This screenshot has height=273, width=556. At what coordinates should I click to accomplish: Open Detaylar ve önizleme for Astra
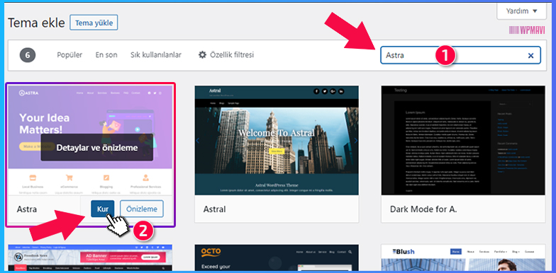tap(96, 147)
